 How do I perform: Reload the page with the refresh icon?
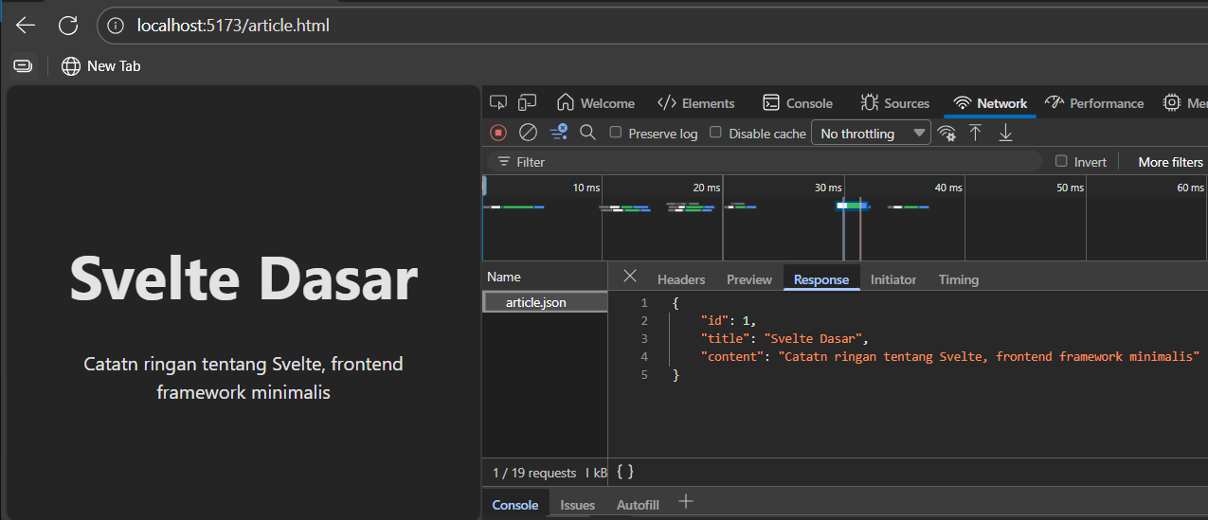pos(68,26)
